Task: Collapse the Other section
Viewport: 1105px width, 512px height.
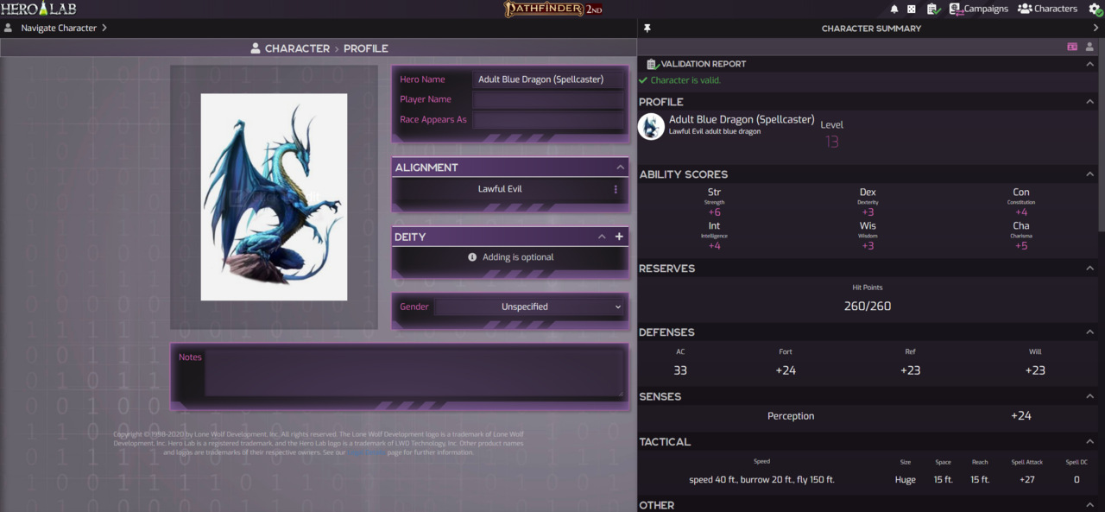Action: coord(1090,505)
